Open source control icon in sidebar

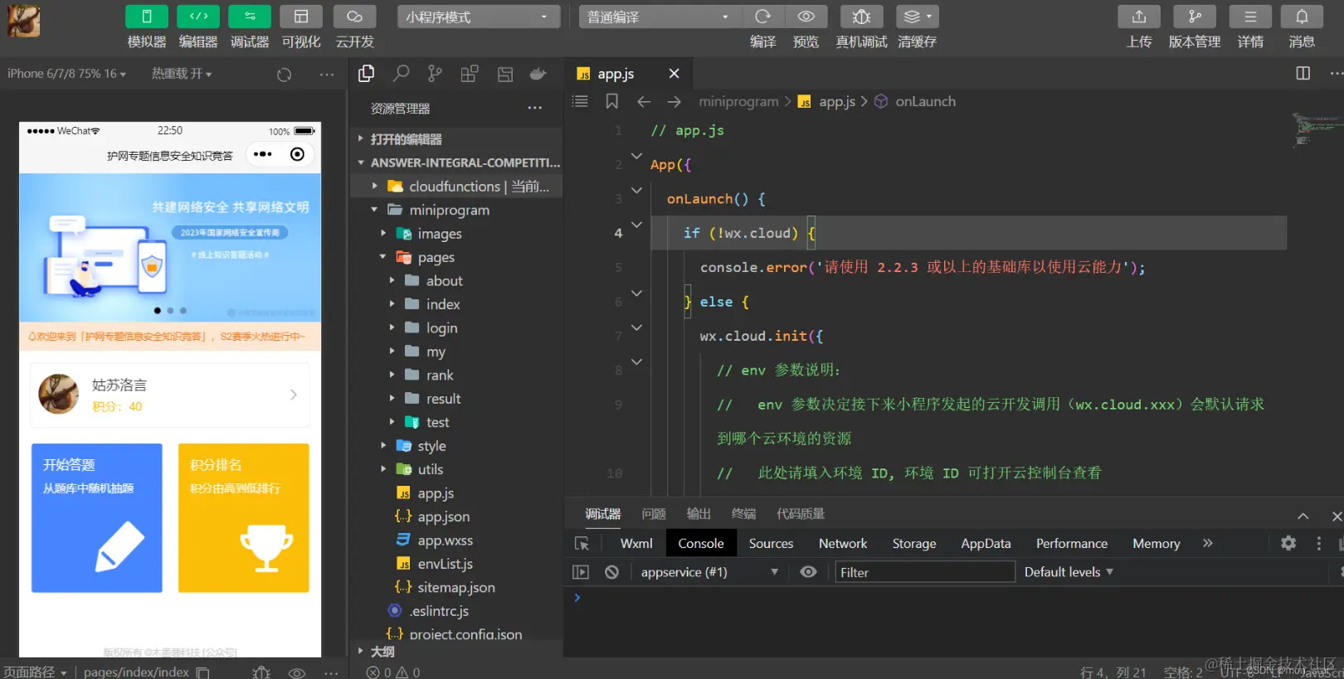click(435, 74)
